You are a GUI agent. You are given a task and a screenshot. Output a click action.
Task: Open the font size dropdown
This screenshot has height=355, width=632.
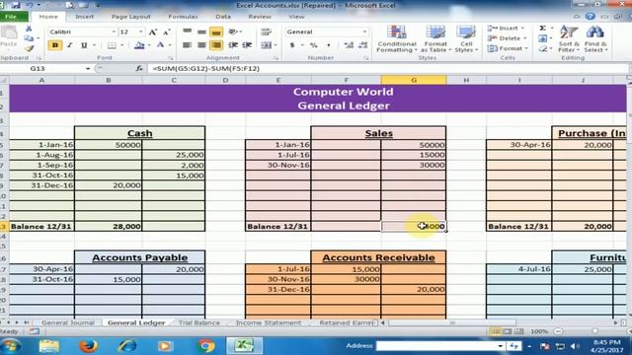tap(140, 32)
